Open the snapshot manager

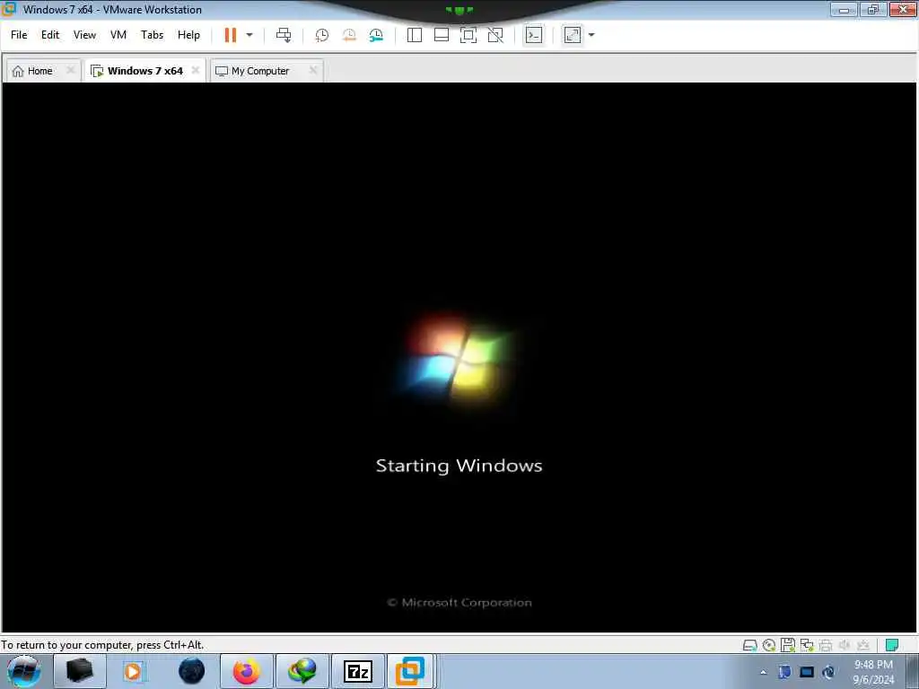pyautogui.click(x=376, y=35)
